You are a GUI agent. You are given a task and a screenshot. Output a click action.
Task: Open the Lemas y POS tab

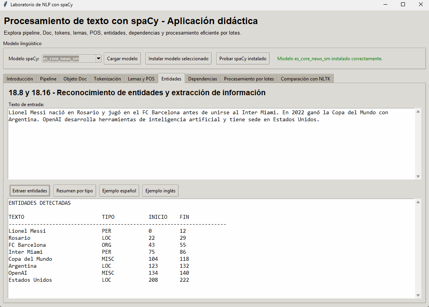(141, 78)
